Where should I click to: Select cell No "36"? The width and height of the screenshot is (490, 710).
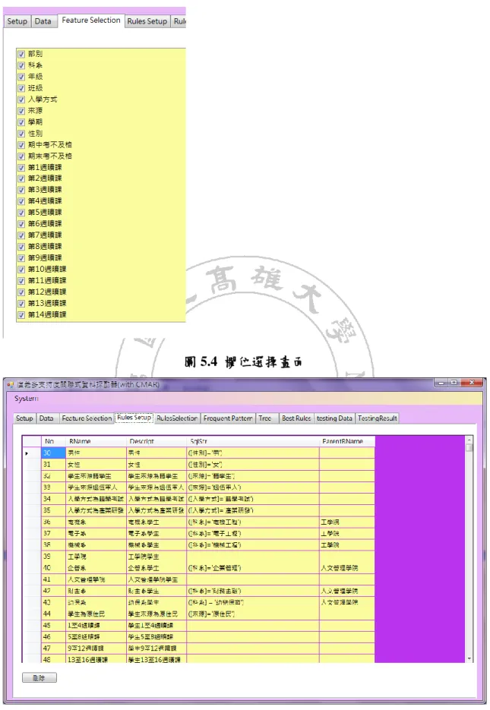point(53,522)
